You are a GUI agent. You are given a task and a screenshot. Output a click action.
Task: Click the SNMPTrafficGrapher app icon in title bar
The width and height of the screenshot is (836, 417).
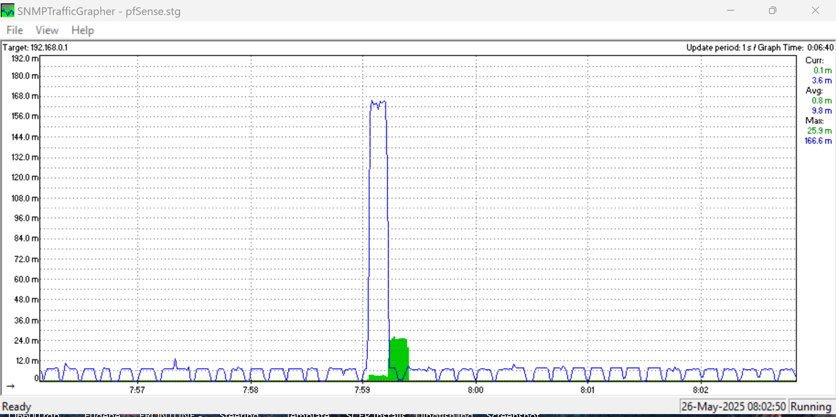[7, 11]
